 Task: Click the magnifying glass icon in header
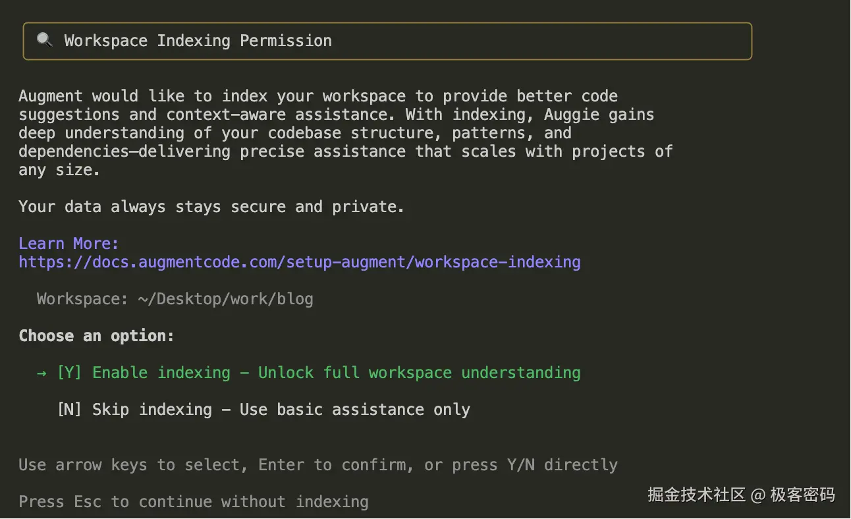coord(44,41)
